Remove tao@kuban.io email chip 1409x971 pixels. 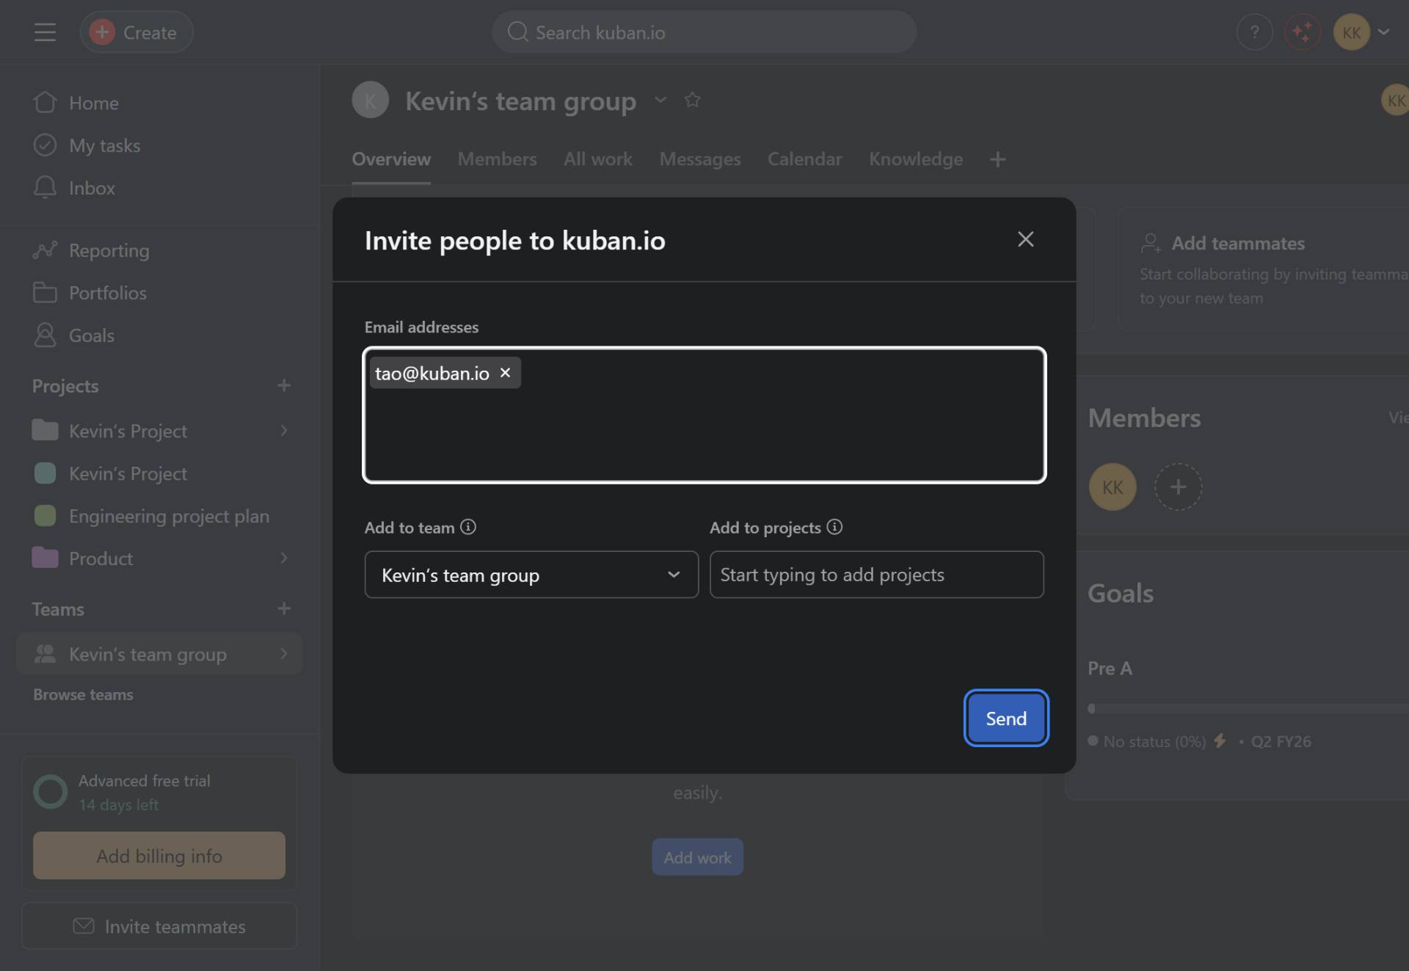coord(505,373)
